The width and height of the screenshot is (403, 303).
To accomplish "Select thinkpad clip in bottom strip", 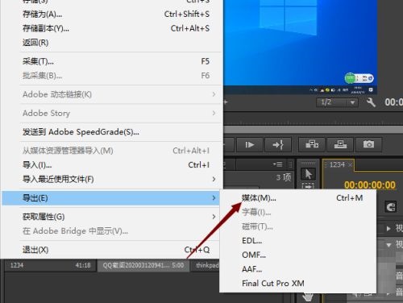I will pos(206,265).
